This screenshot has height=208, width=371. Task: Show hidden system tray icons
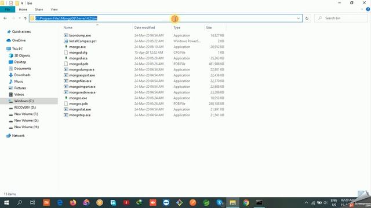(x=306, y=203)
